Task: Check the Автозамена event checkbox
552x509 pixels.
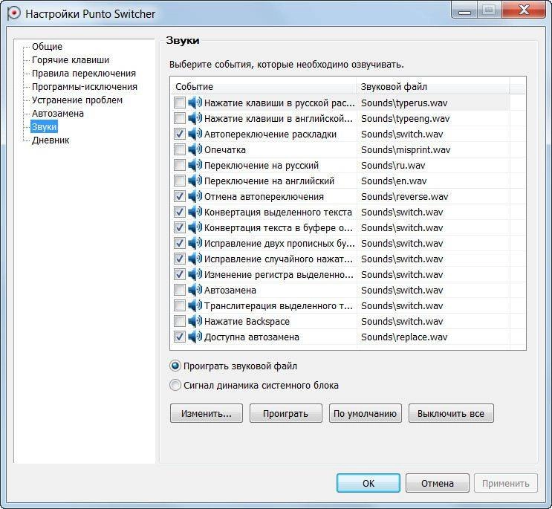Action: point(180,290)
